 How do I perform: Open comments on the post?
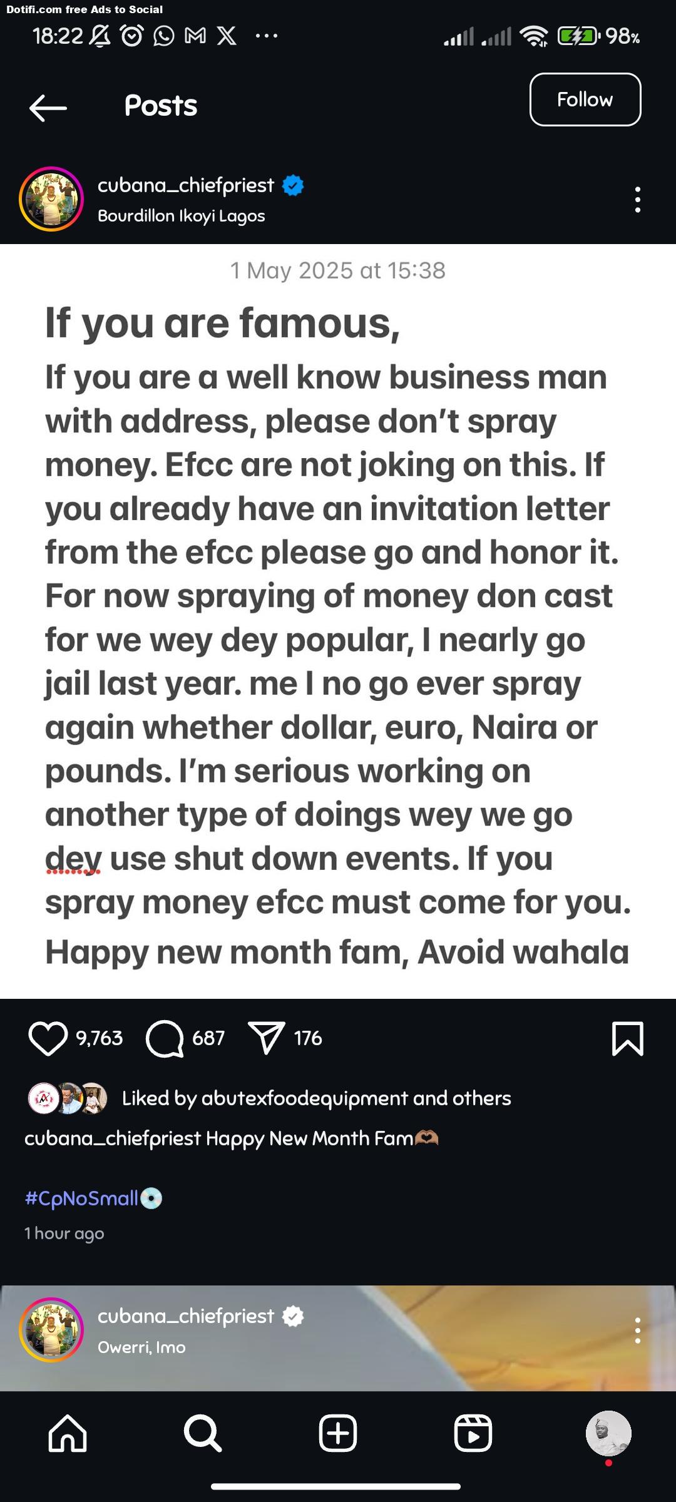(x=165, y=1038)
